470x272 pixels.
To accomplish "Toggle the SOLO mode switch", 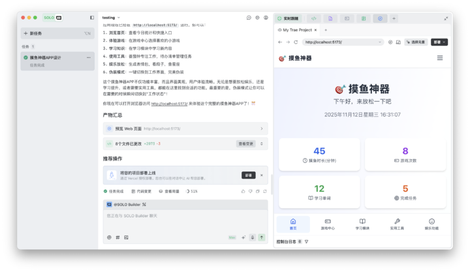I will [x=59, y=18].
